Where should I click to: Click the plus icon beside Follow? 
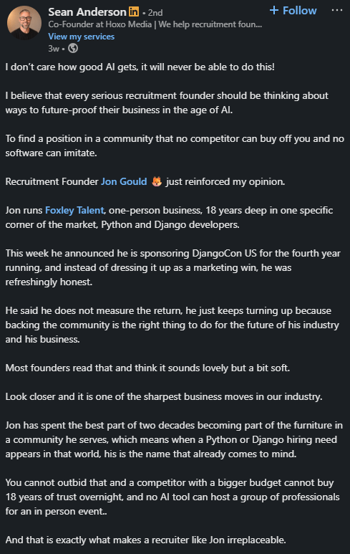click(x=274, y=10)
